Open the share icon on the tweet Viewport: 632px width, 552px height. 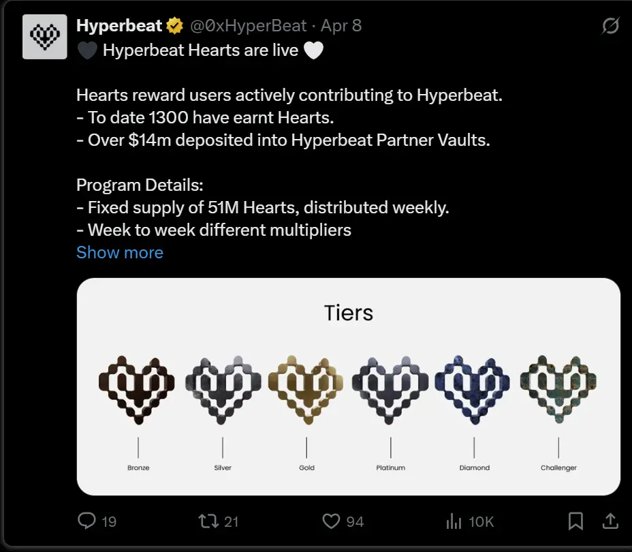pyautogui.click(x=610, y=521)
